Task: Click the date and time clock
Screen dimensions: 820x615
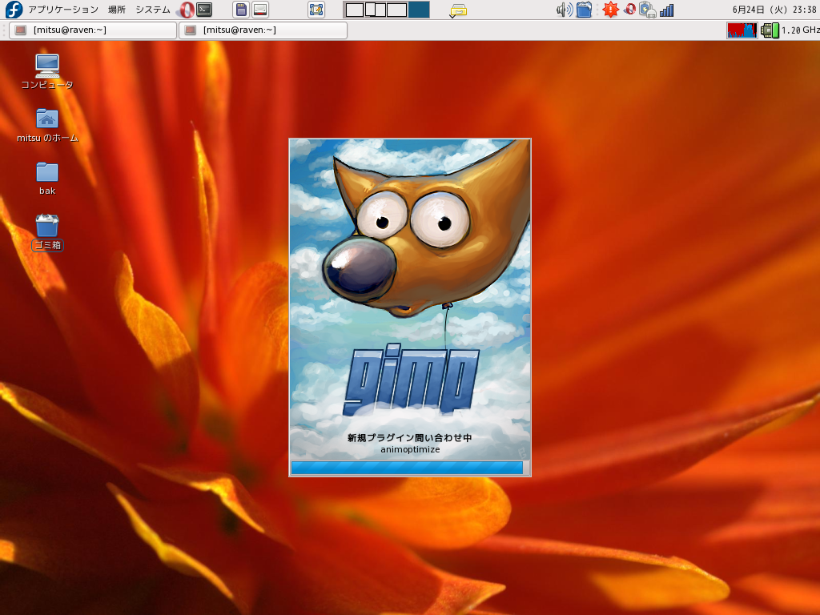Action: pos(774,10)
